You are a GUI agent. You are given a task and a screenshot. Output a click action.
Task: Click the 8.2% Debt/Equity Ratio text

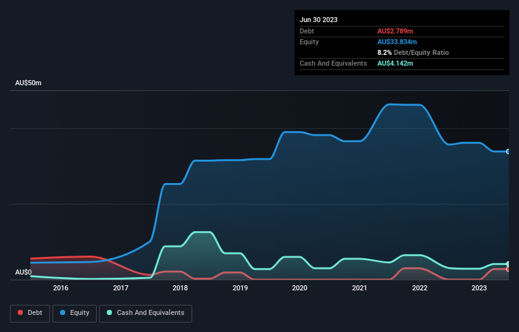tap(413, 52)
